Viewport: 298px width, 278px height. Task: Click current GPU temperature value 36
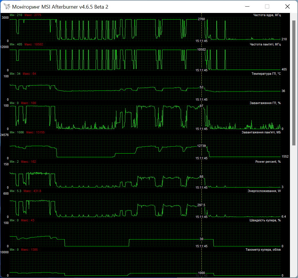pos(283,91)
